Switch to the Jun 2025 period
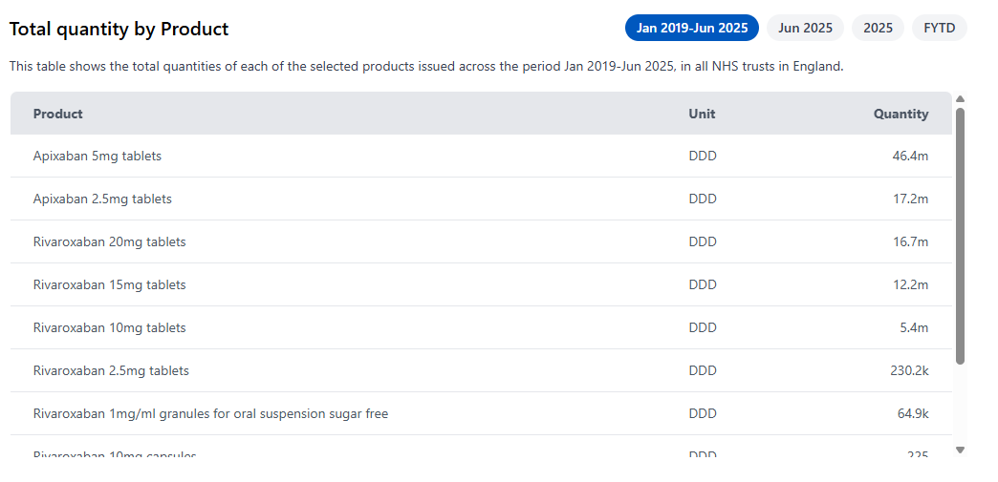998x482 pixels. tap(805, 28)
